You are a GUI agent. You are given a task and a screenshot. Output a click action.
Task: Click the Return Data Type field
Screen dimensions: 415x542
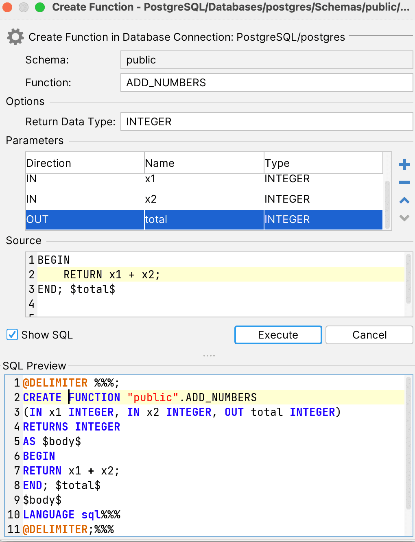click(x=266, y=122)
